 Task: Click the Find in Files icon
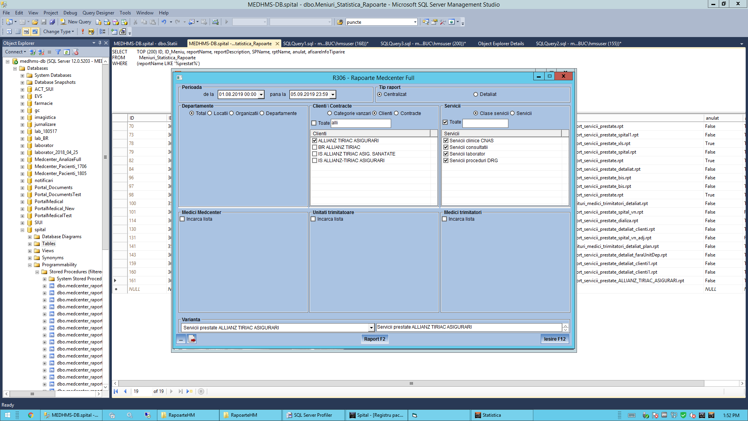(340, 22)
